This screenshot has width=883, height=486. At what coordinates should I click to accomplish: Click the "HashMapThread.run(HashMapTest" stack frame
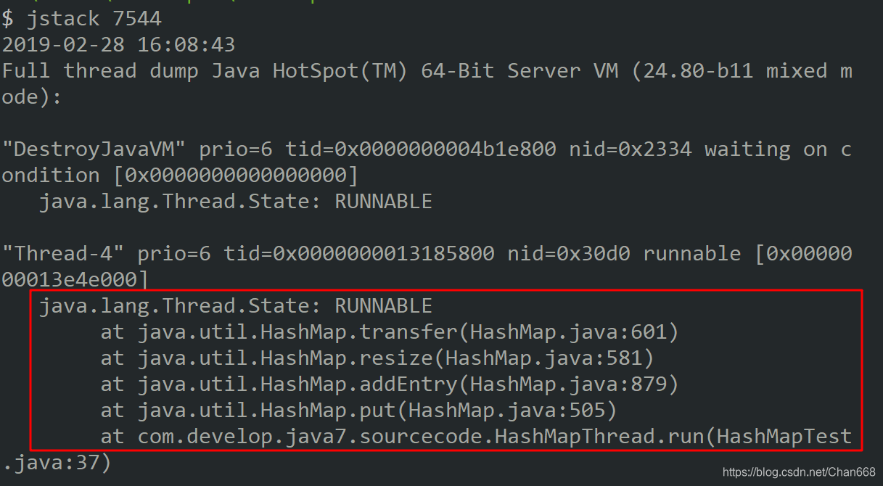[476, 437]
